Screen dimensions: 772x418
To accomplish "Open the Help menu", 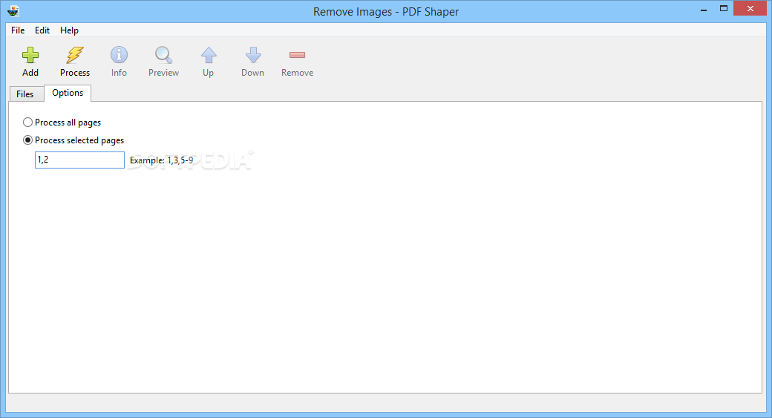I will tap(69, 30).
